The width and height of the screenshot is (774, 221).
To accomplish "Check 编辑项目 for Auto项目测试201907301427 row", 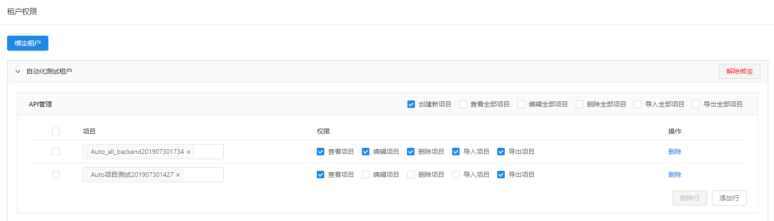I will tap(366, 175).
